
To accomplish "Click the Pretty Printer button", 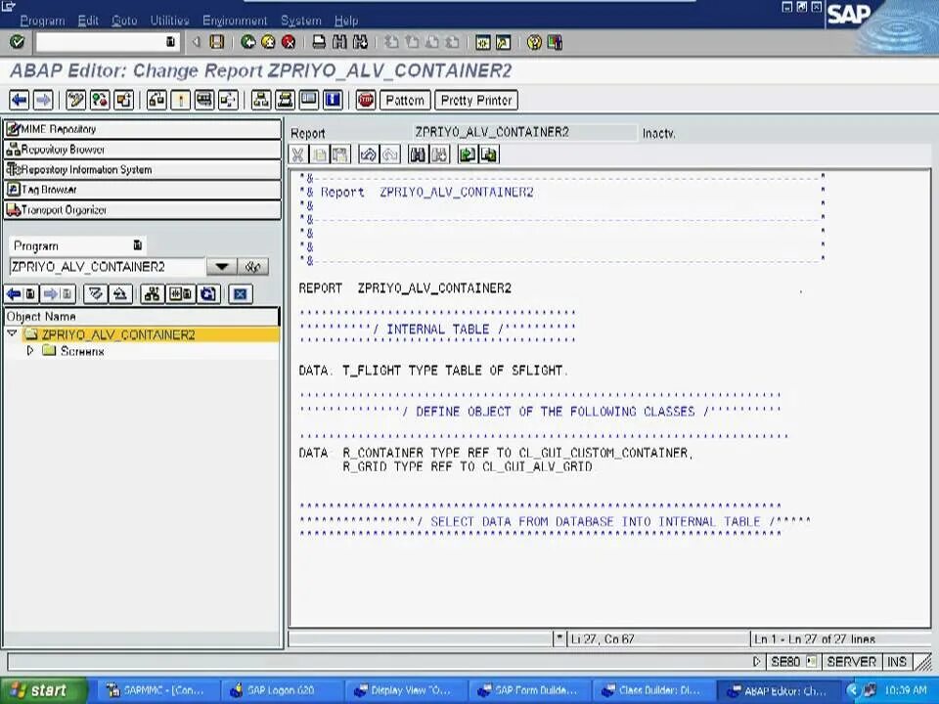I will [x=476, y=100].
